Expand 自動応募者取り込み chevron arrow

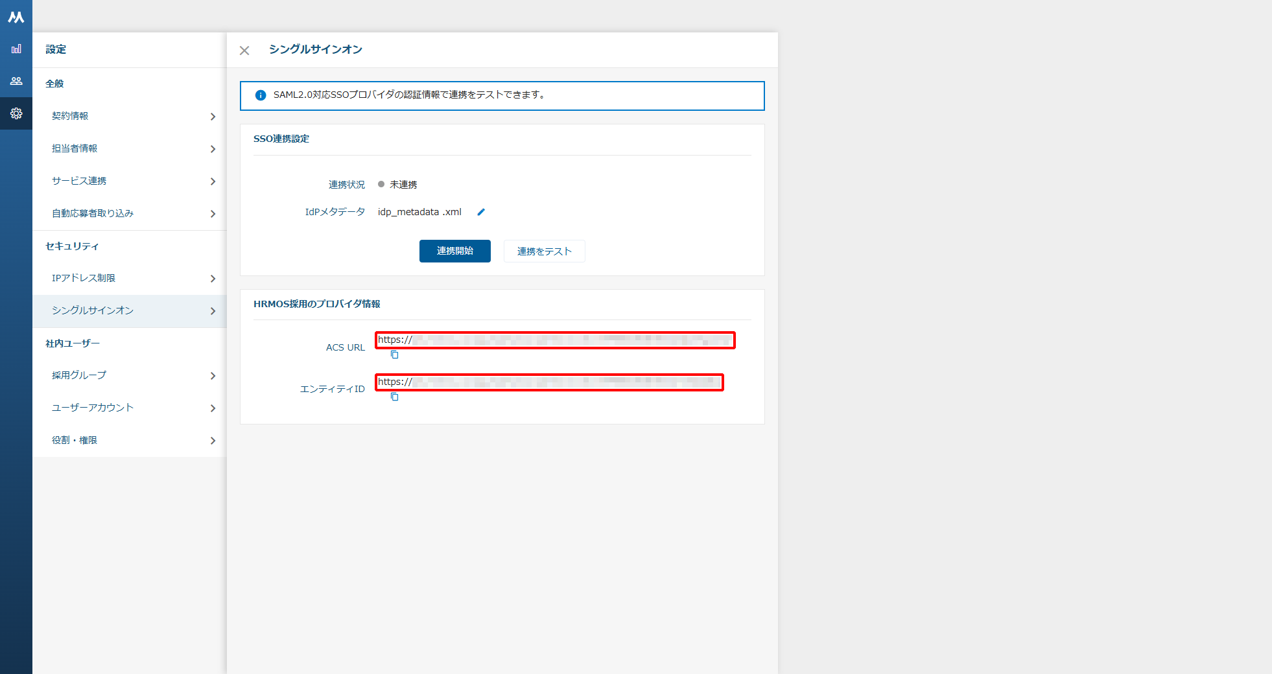(213, 214)
